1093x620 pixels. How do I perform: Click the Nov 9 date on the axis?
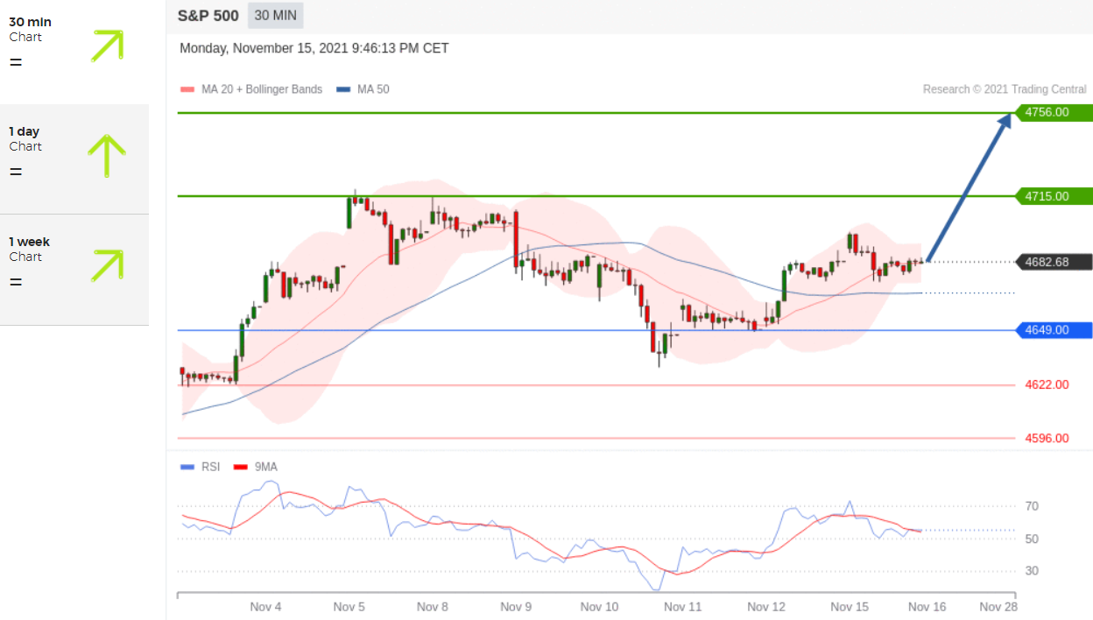coord(516,606)
